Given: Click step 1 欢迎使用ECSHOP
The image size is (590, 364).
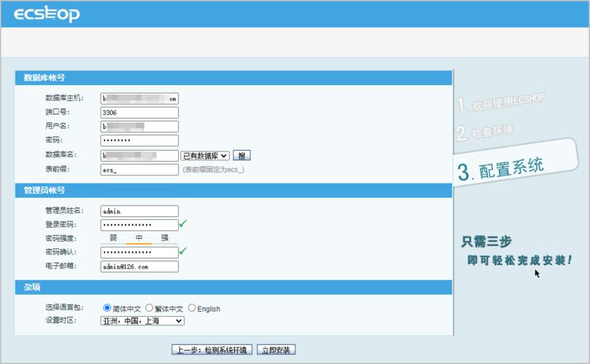Looking at the screenshot, I should point(501,102).
